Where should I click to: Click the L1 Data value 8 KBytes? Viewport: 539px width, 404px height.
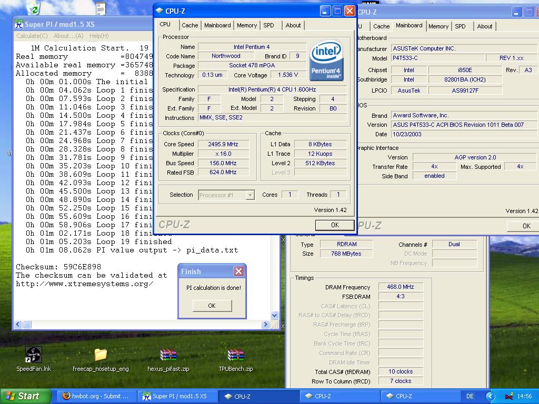point(320,144)
